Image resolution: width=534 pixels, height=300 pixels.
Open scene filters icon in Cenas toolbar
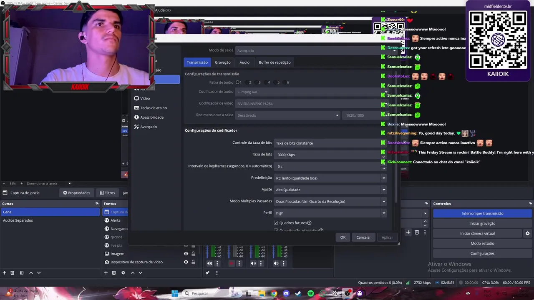pyautogui.click(x=22, y=273)
